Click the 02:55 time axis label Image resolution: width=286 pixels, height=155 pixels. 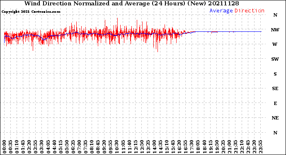coord(36,147)
